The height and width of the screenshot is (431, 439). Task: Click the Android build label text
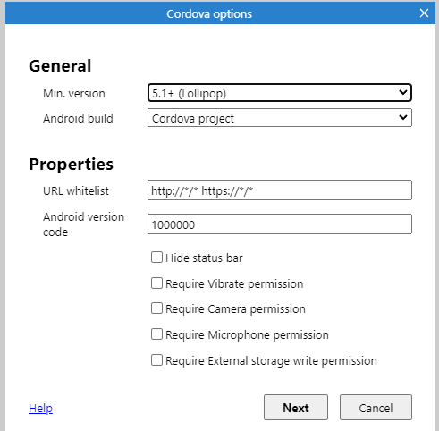point(78,118)
